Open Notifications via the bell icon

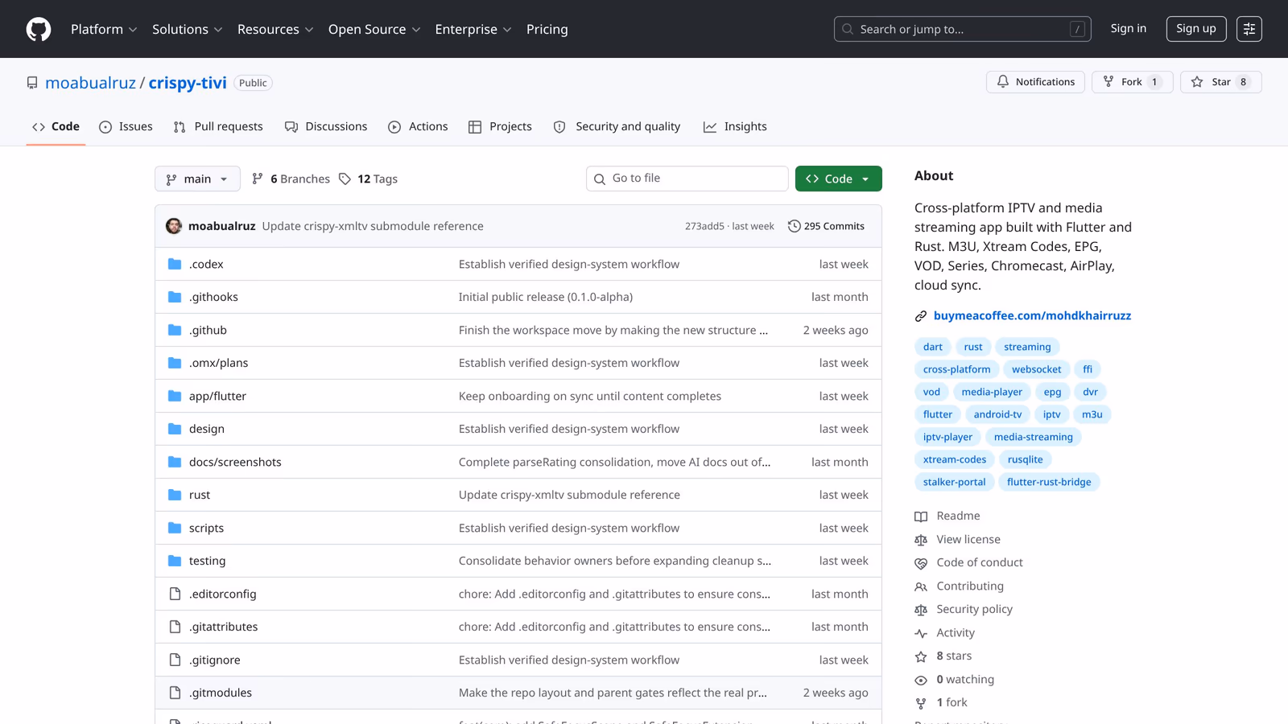[x=1003, y=81]
